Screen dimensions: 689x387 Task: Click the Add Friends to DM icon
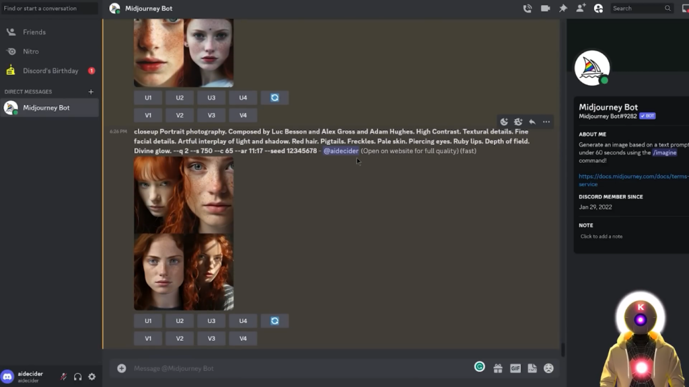581,9
